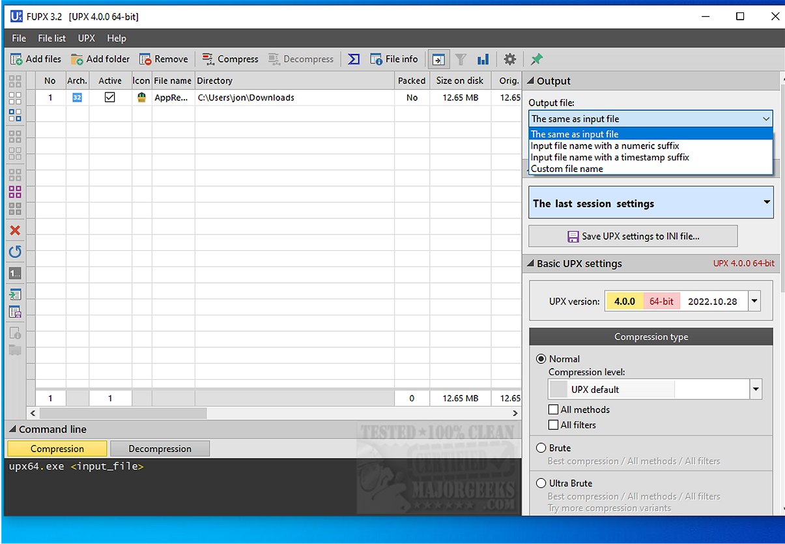Click the save file list sidebar icon
The height and width of the screenshot is (544, 785).
click(x=15, y=311)
